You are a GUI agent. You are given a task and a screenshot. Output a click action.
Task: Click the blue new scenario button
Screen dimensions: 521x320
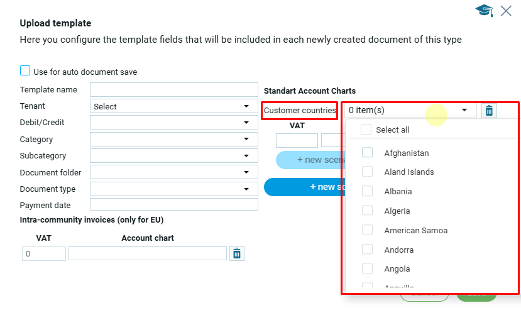pos(305,187)
